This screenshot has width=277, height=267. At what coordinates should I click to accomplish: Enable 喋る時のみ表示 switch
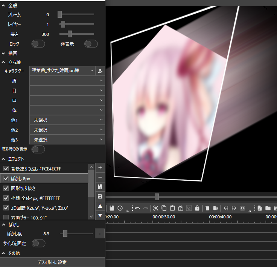[38, 149]
